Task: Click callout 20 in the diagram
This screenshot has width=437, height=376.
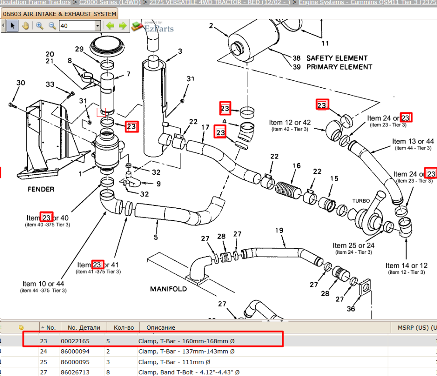Action: click(x=50, y=54)
